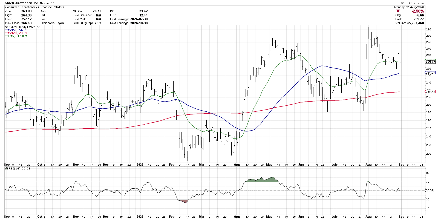438x219 pixels.
Task: Click the blue 251.97 MA tag on price axis
Action: coord(430,73)
